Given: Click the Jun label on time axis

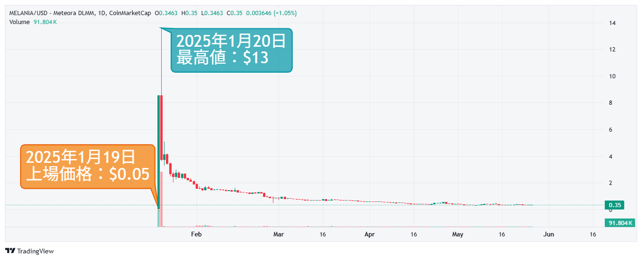Looking at the screenshot, I should [549, 234].
